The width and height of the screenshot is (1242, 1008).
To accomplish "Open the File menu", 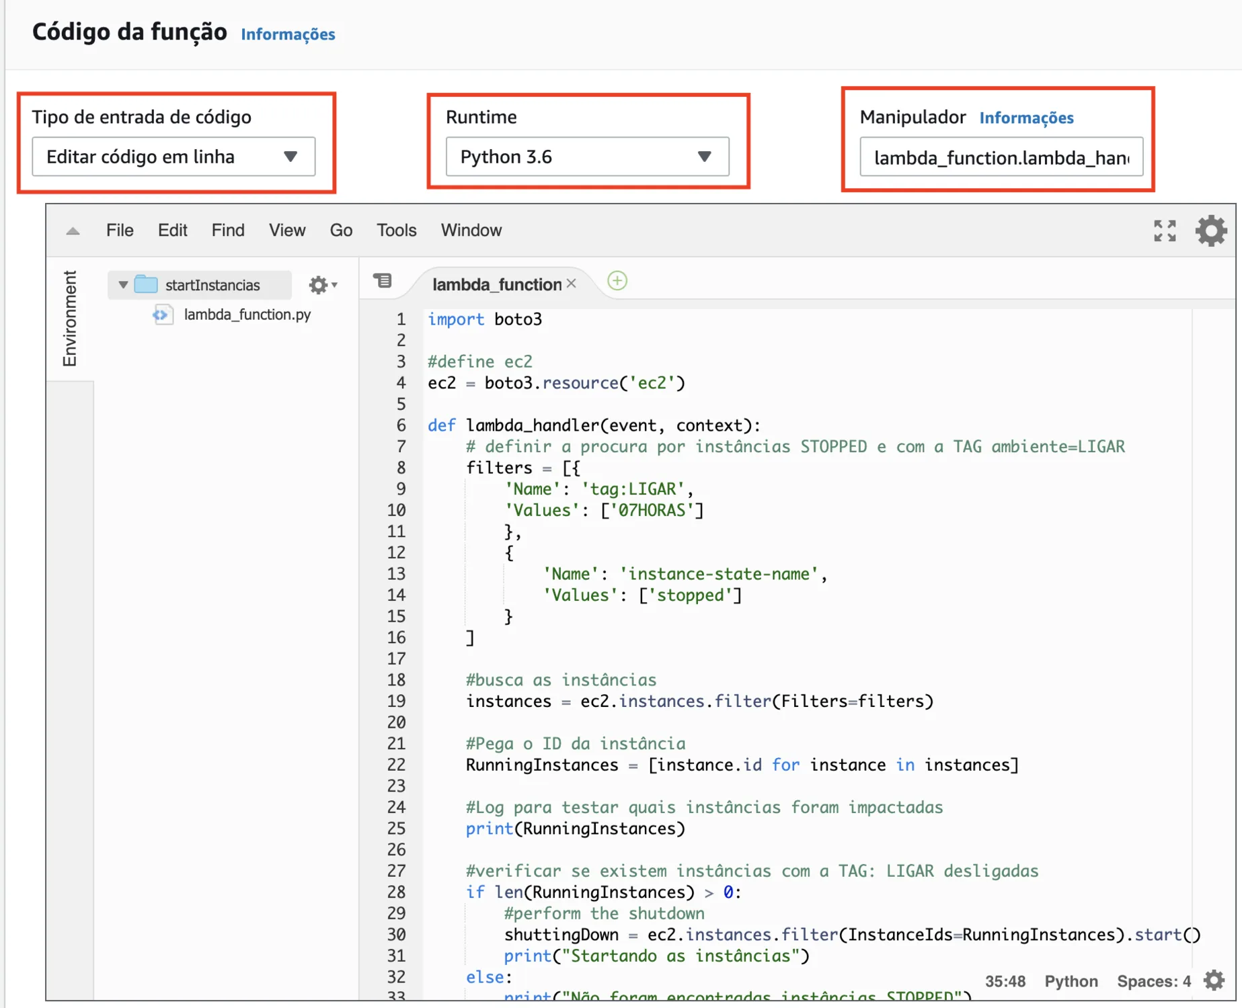I will pos(120,230).
